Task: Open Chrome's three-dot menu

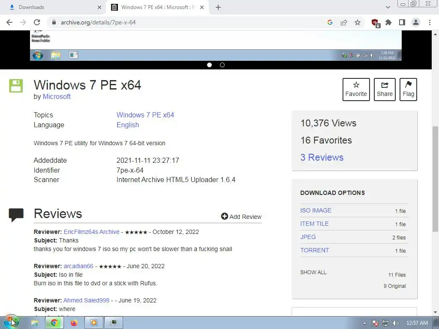Action: click(430, 22)
